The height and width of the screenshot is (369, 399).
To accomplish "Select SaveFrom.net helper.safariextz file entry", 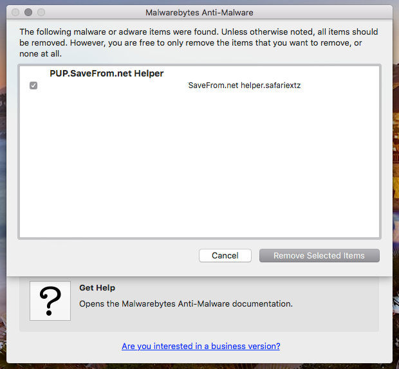I will pos(245,85).
